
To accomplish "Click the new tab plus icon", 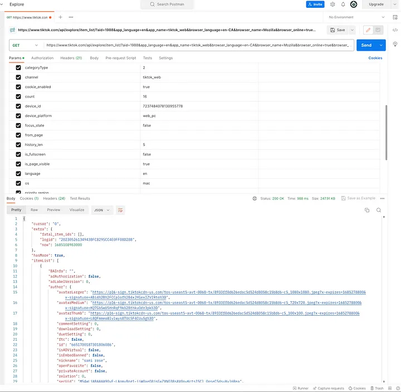I will 60,17.
